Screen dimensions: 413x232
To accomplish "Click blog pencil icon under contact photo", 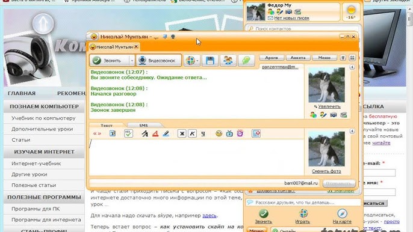I will (x=323, y=115).
